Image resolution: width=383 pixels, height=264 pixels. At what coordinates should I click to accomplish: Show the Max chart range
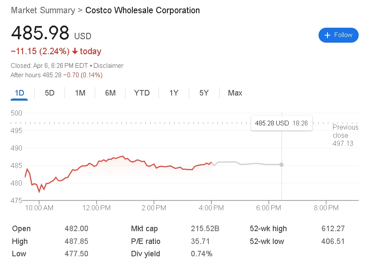pos(235,93)
